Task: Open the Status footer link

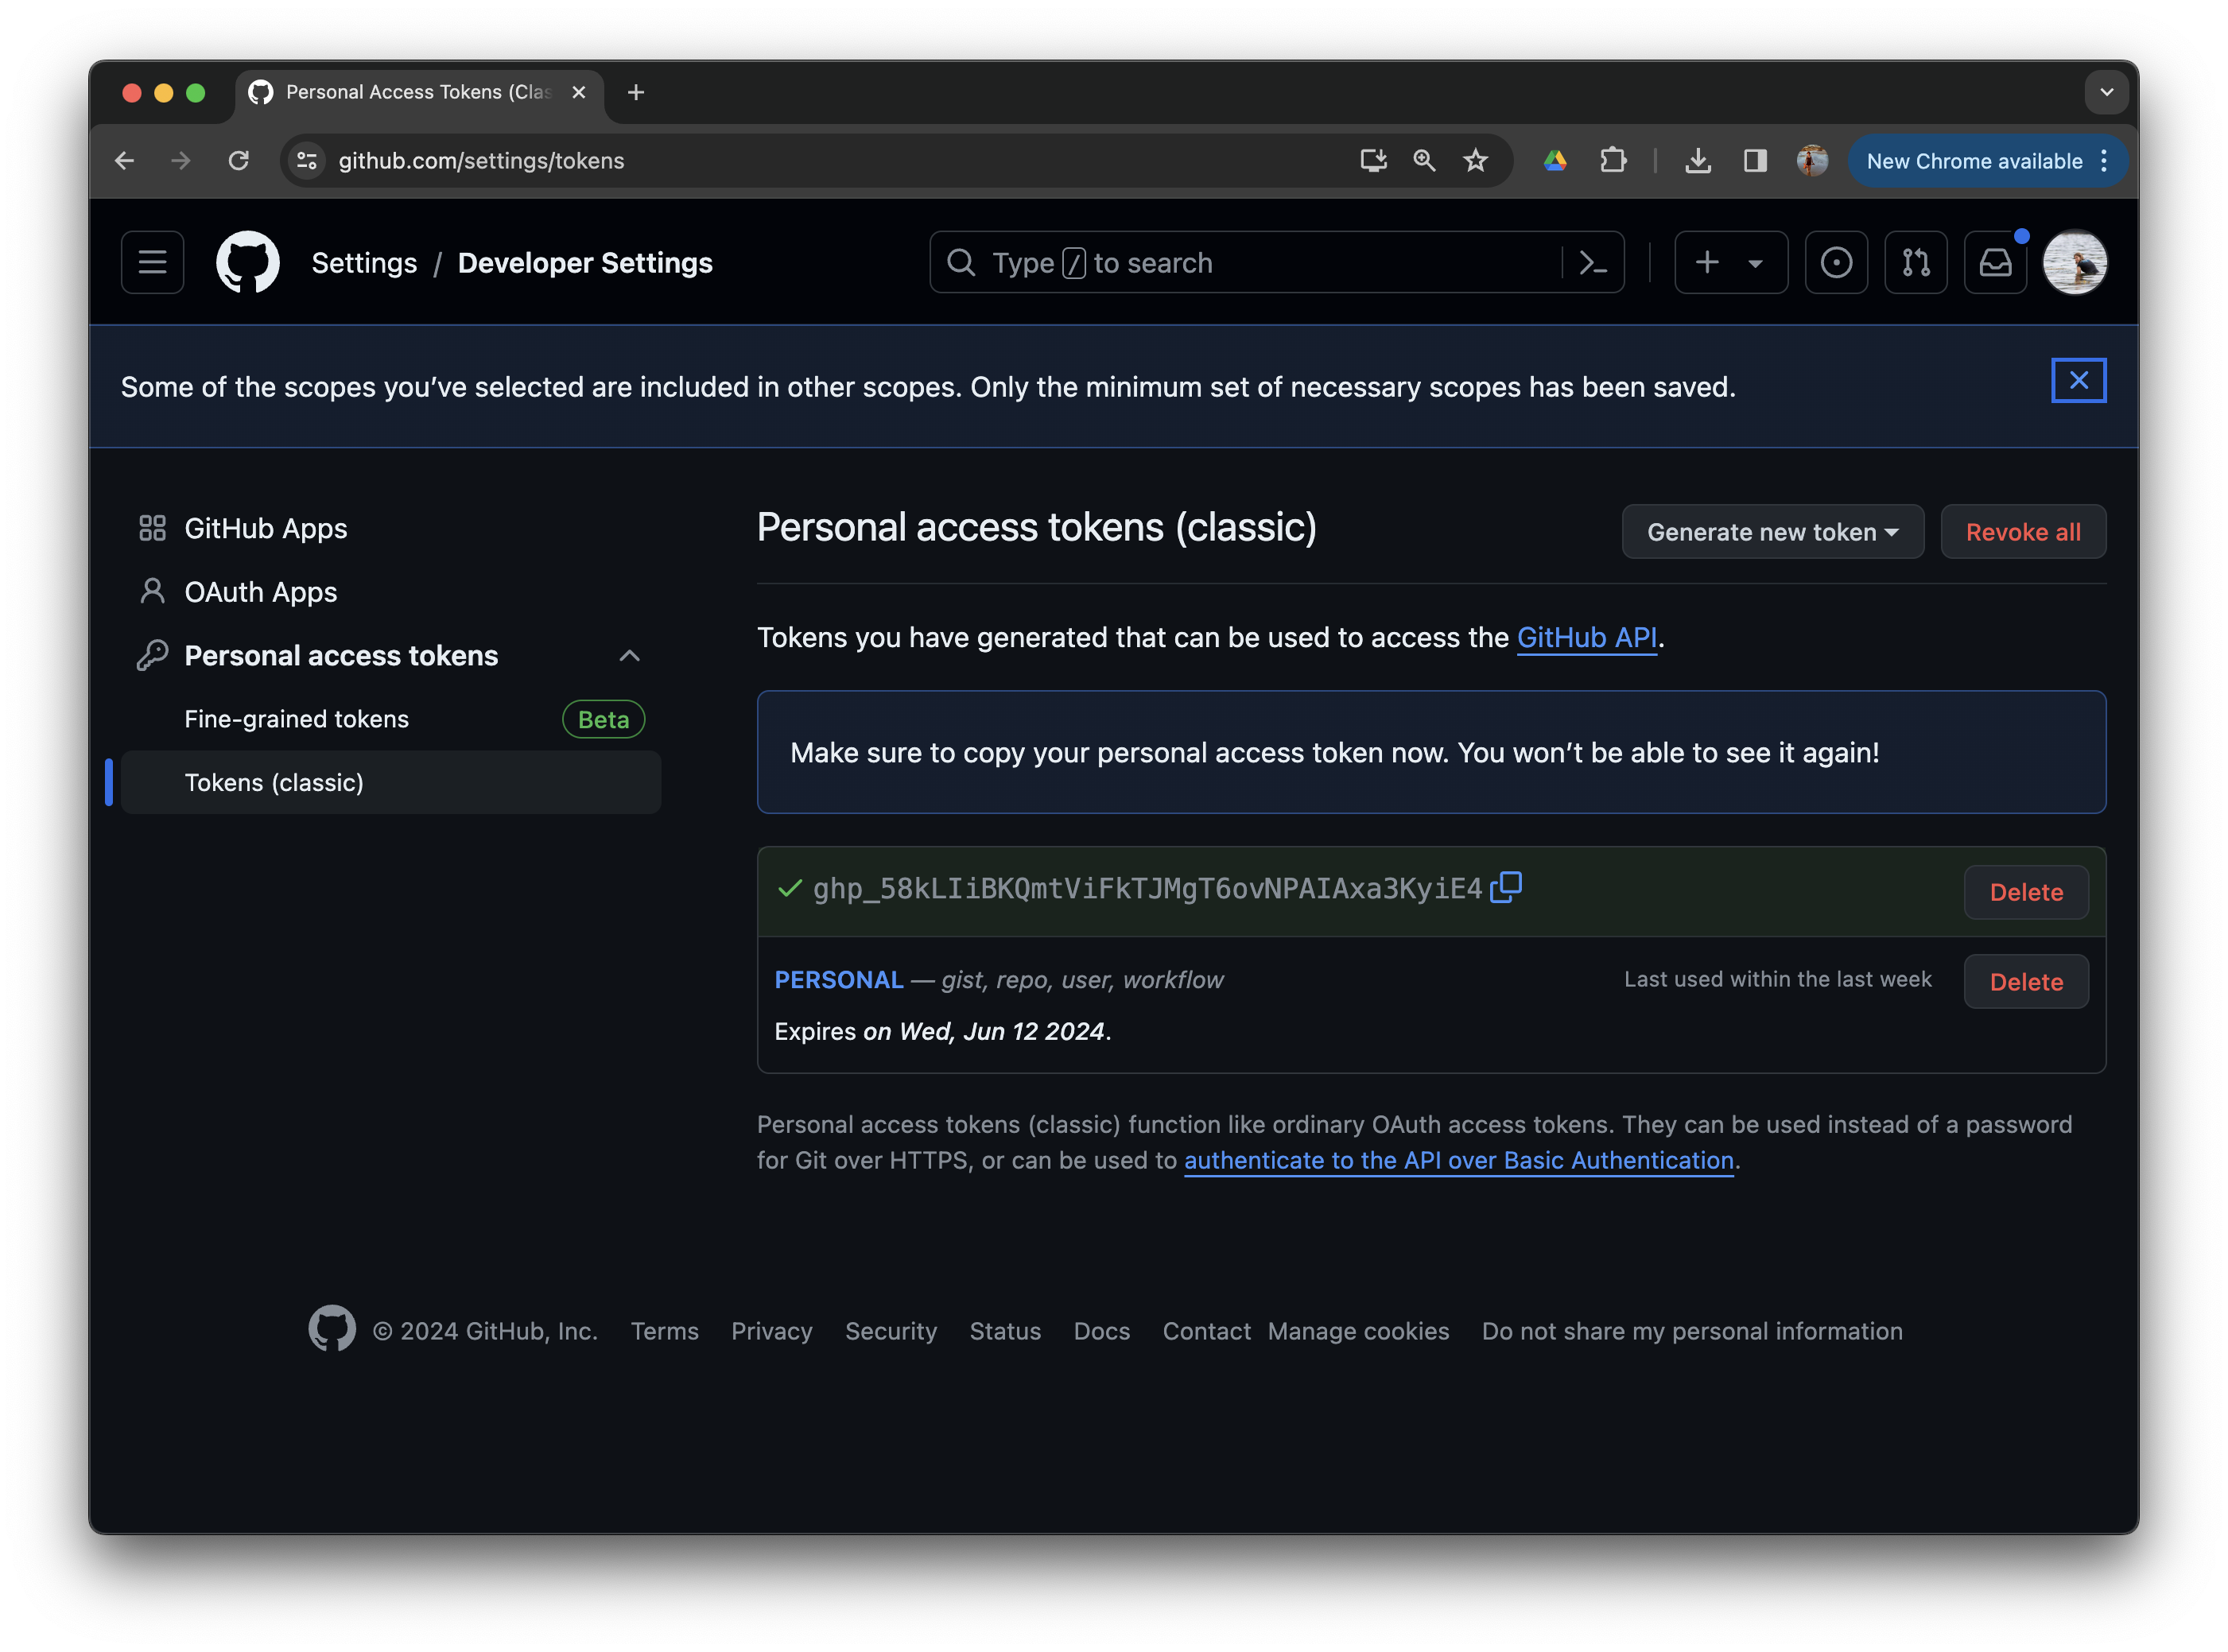Action: tap(1005, 1331)
